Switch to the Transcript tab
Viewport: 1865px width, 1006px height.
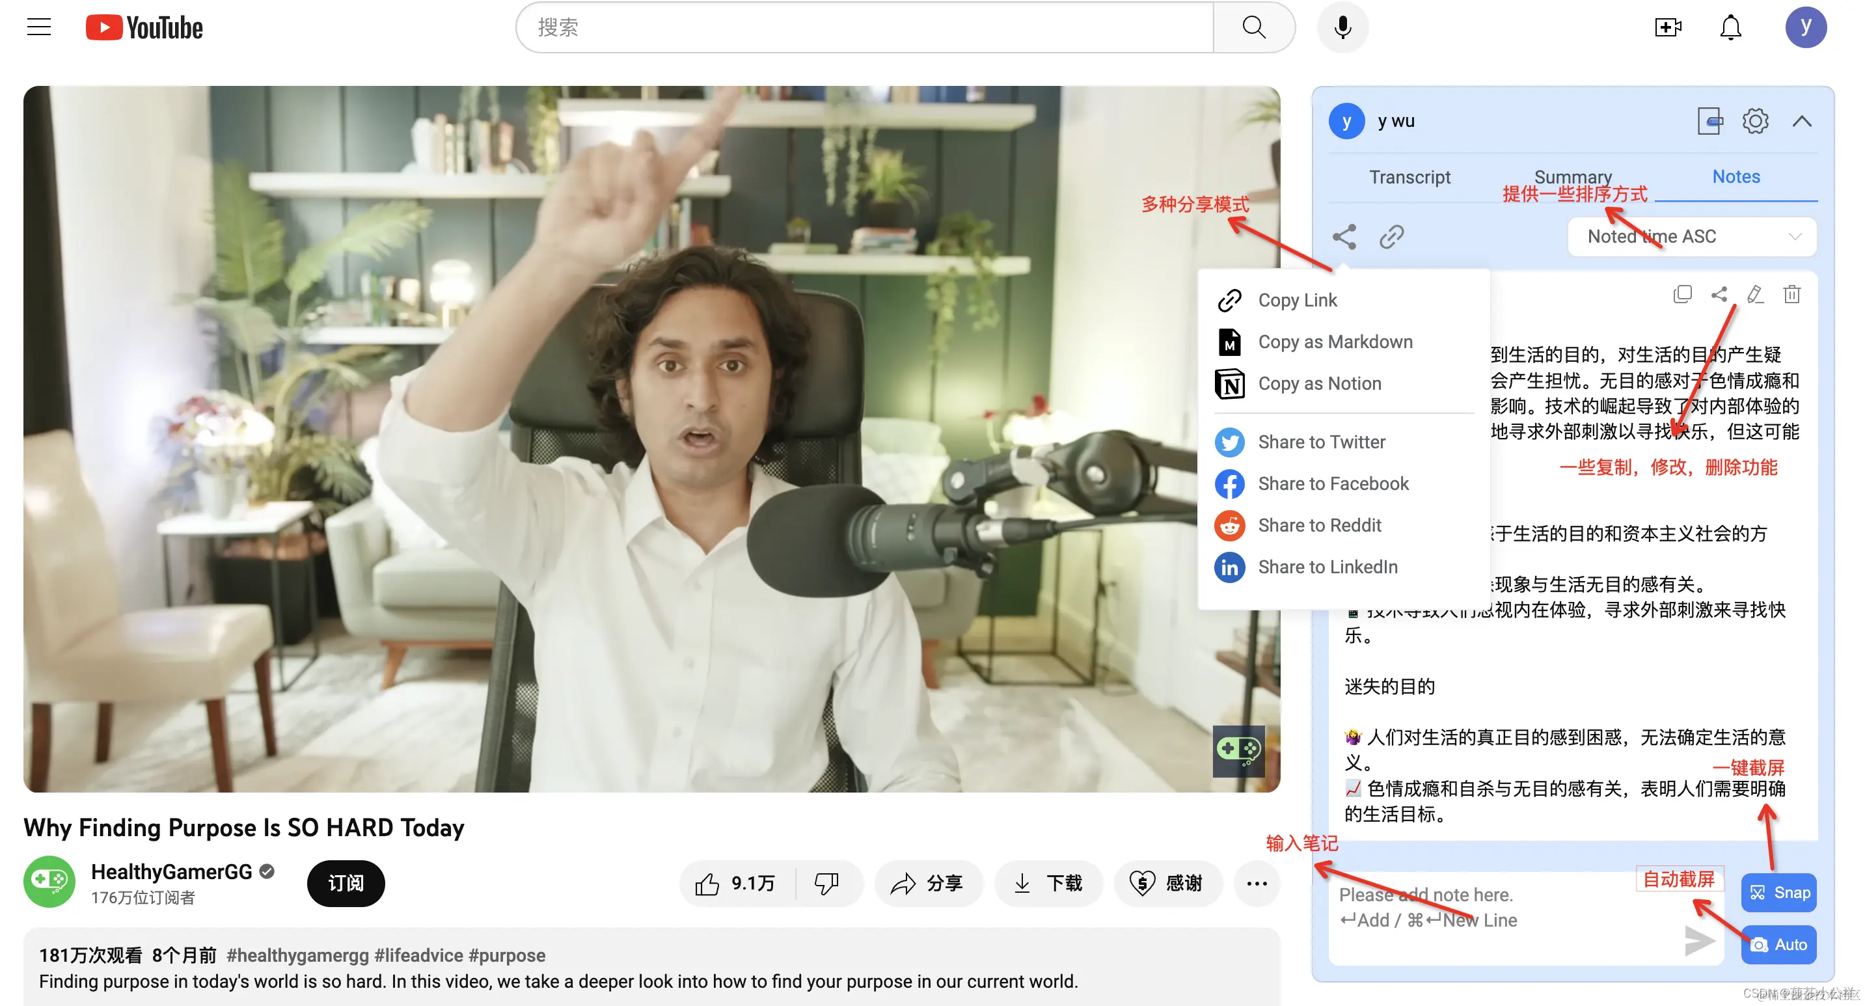[x=1409, y=177]
